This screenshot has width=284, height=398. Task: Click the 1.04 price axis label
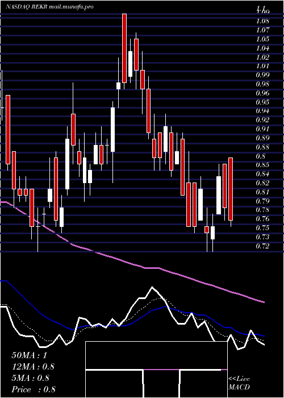point(262,48)
